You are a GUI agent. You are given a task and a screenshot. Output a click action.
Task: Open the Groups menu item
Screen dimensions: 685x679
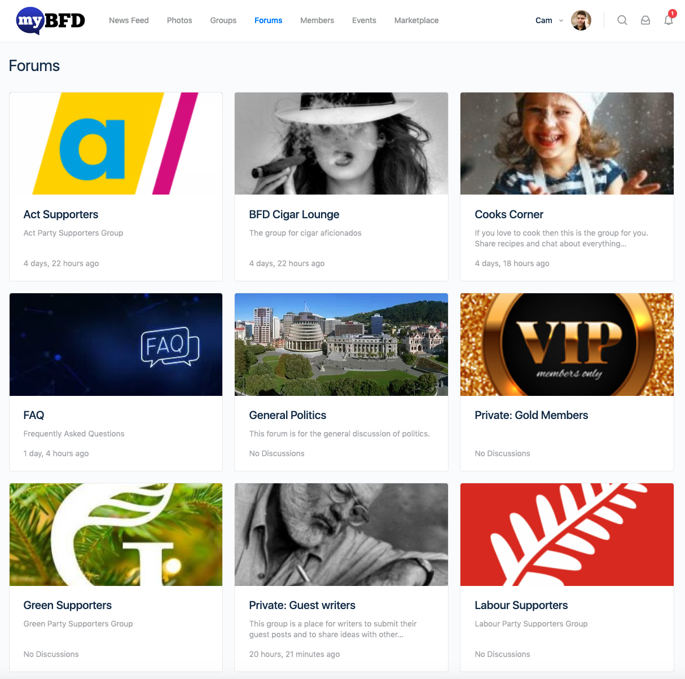click(223, 20)
